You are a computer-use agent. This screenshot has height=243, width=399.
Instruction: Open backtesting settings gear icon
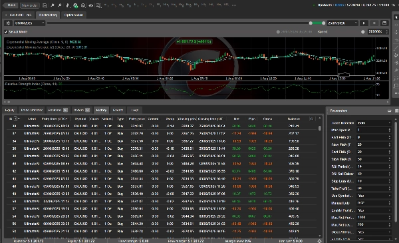[8, 23]
